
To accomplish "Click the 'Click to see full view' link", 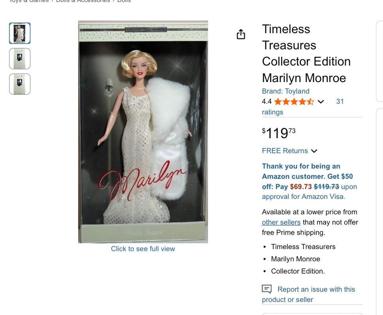I will click(143, 249).
